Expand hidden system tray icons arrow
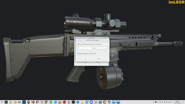 tap(173, 102)
